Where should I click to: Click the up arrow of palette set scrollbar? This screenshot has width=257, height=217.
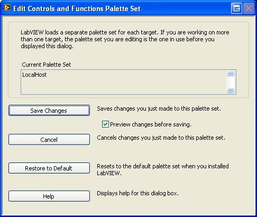230,74
